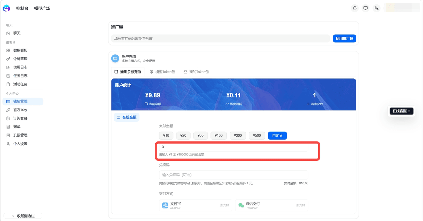Select the 自定义 custom amount option
Viewport: 423px width, 221px height.
tap(277, 136)
